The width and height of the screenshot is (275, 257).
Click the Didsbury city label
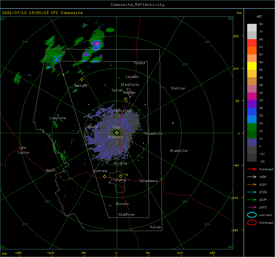tap(115, 137)
